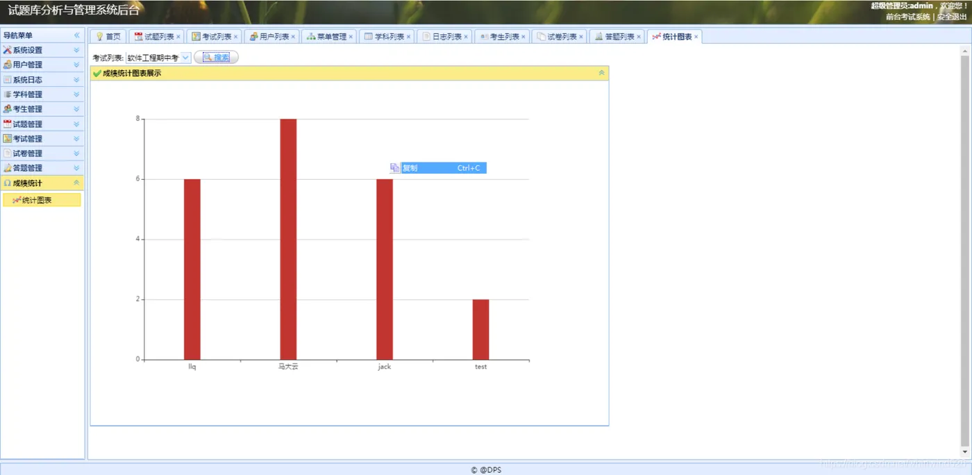Open the 考试列表 dropdown arrow
Image resolution: width=972 pixels, height=475 pixels.
(x=185, y=58)
